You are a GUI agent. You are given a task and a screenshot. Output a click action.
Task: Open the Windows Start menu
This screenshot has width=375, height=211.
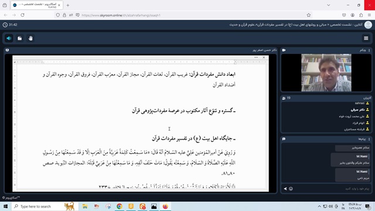[x=5, y=206]
